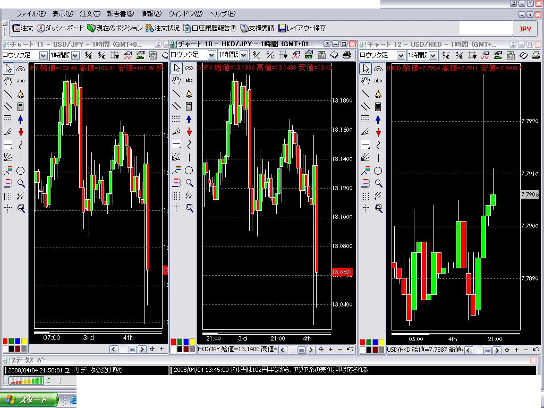Viewport: 544px width, 408px height.
Task: Open the ウィンドウ(W) menu
Action: pos(185,13)
